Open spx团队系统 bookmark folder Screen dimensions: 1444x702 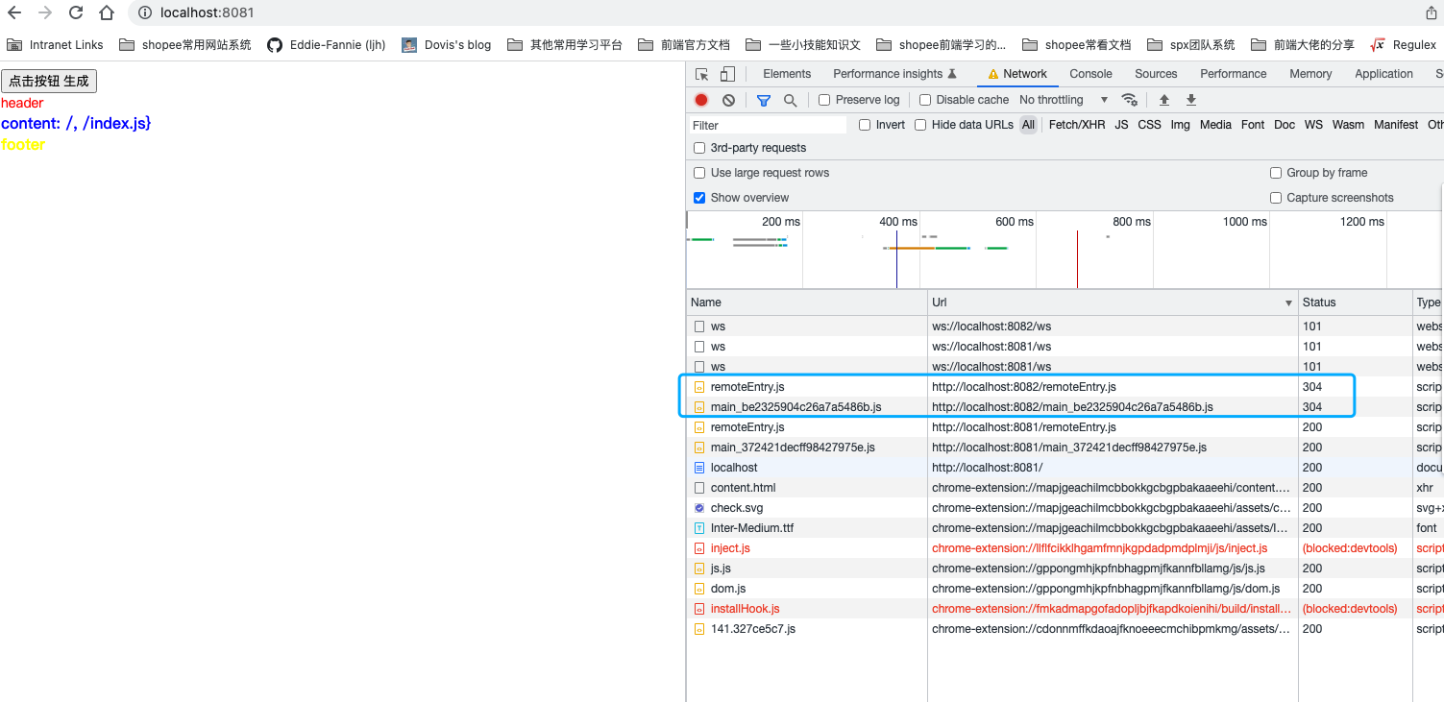[x=1191, y=44]
